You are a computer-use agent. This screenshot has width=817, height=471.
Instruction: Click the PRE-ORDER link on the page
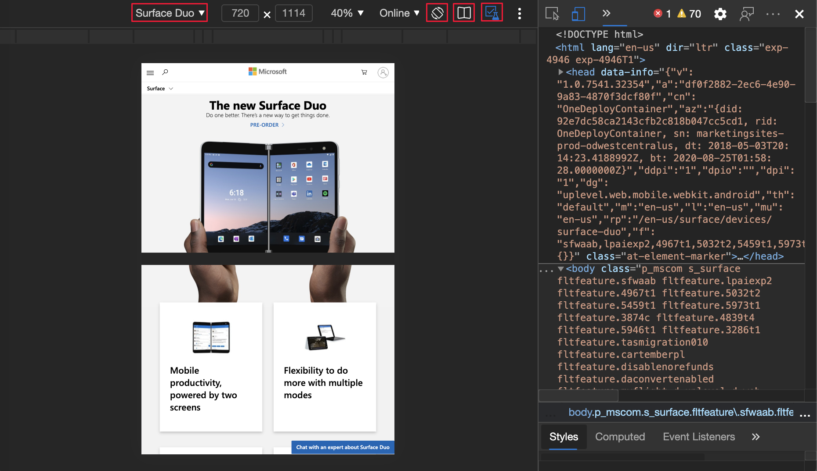pos(264,125)
